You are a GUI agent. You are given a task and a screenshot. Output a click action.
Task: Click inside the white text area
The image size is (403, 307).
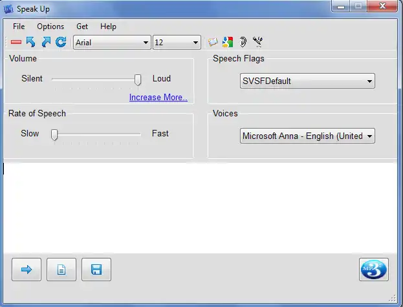tap(201, 208)
